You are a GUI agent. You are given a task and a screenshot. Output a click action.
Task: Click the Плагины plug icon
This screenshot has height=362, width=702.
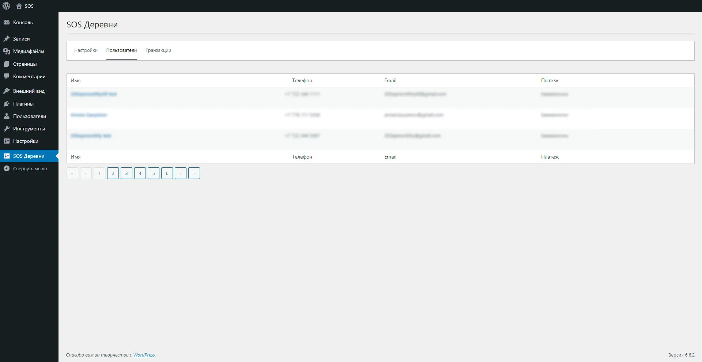click(7, 104)
